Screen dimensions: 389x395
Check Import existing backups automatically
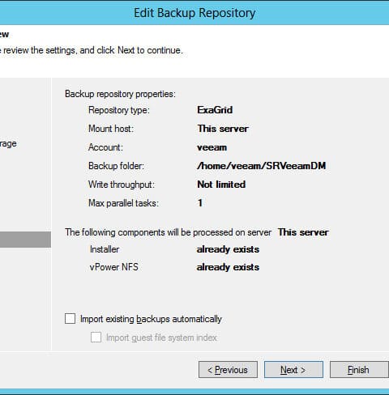point(70,319)
